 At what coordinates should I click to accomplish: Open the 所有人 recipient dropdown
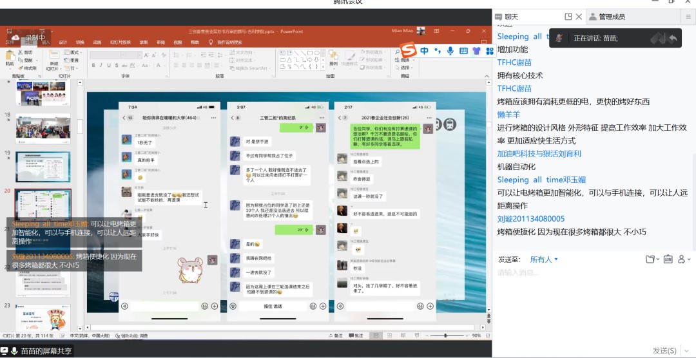pyautogui.click(x=544, y=259)
